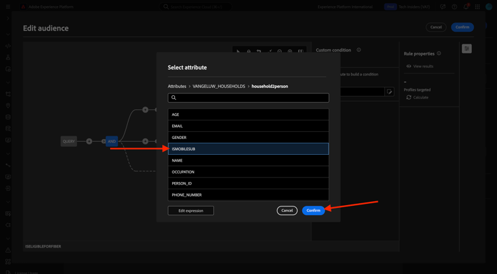Open the Prod Tech Insiders sandbox switcher

407,7
